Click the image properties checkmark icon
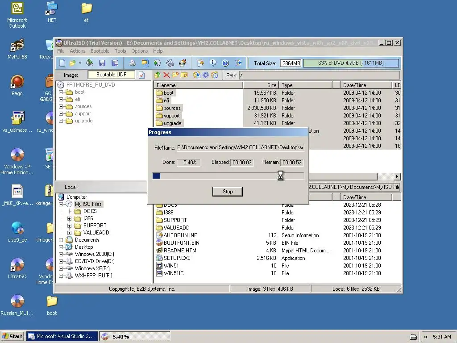The image size is (457, 343). pos(141,75)
